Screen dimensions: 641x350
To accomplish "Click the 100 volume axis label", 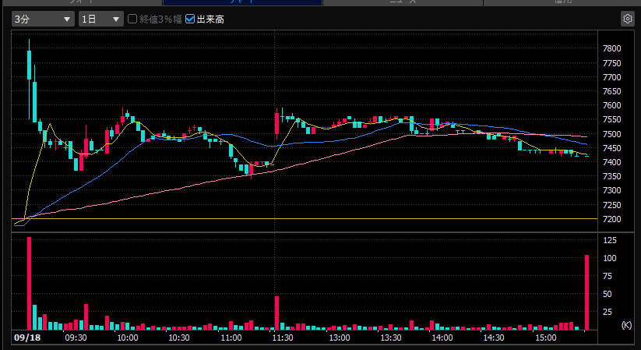I will pyautogui.click(x=610, y=258).
